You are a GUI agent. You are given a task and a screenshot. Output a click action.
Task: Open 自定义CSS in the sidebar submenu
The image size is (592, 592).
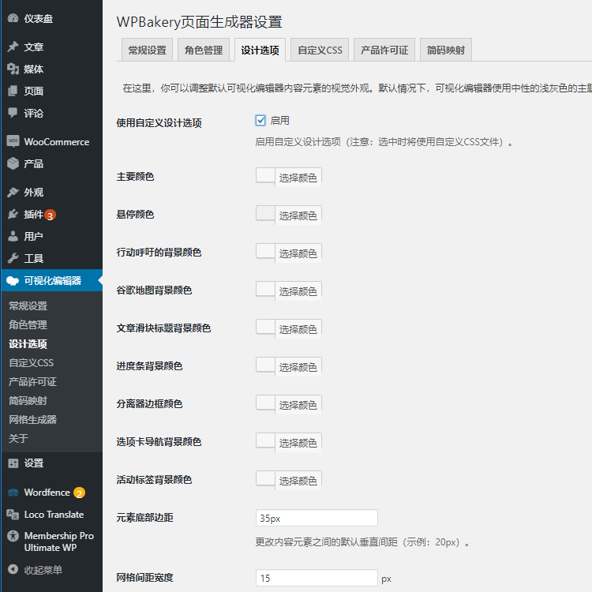[x=32, y=363]
